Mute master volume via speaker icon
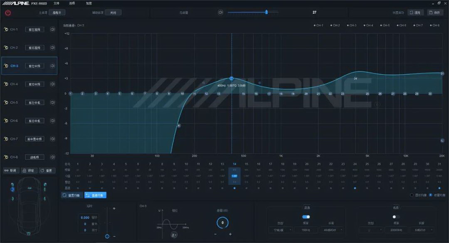 220,12
